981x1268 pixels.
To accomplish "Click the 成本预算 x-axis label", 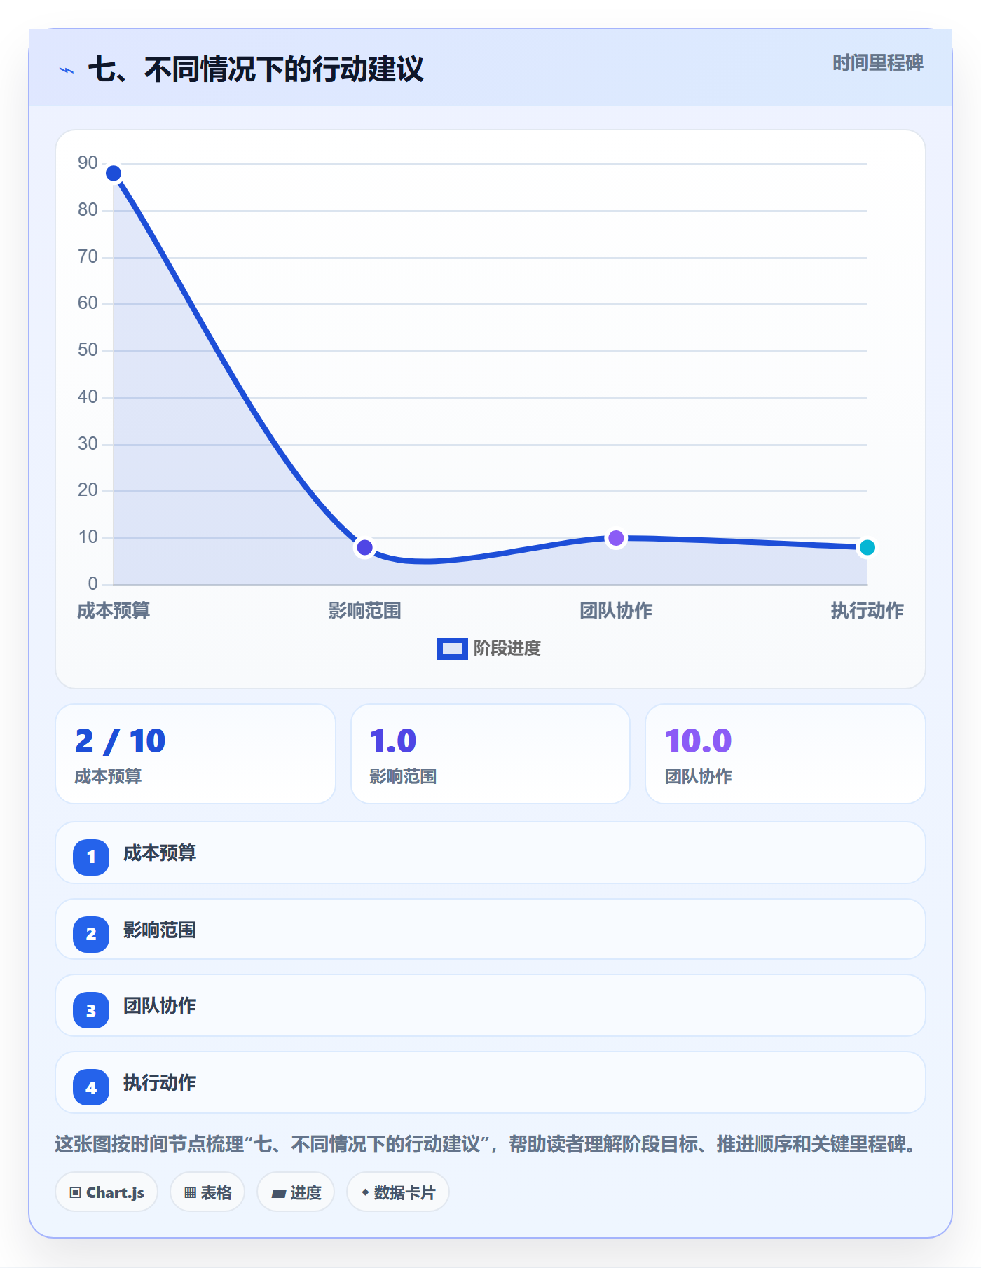I will click(114, 611).
